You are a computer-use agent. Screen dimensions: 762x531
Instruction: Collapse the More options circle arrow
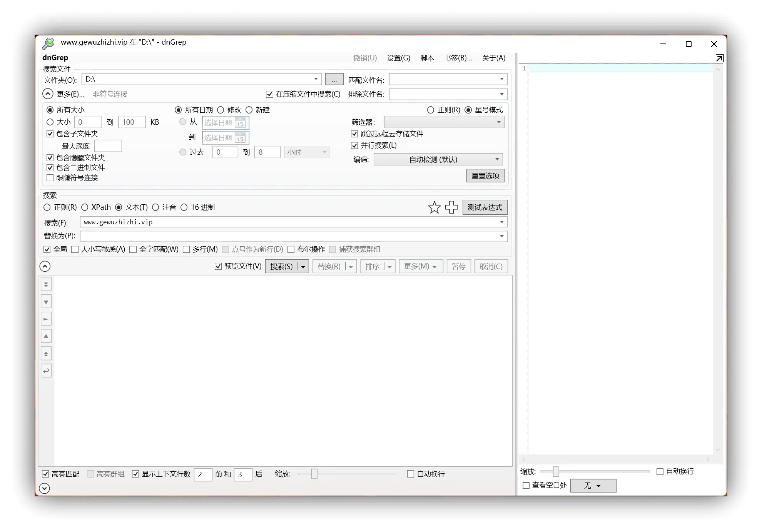click(48, 94)
